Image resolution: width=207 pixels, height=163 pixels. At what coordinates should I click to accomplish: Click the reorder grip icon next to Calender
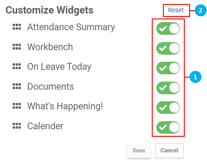click(x=17, y=126)
